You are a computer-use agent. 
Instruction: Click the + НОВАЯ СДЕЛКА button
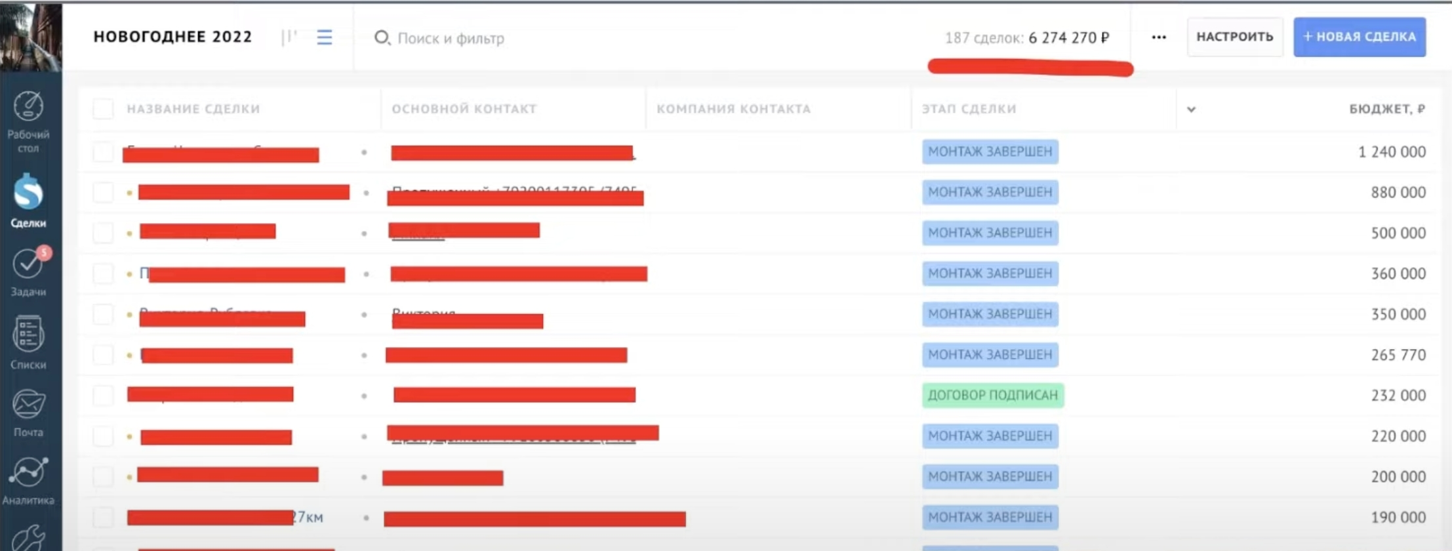(x=1360, y=37)
